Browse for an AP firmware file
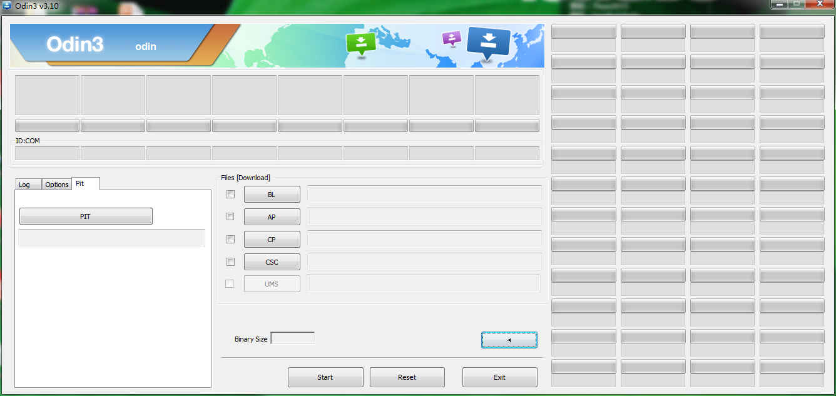Screen dimensions: 836x396 (x=272, y=217)
